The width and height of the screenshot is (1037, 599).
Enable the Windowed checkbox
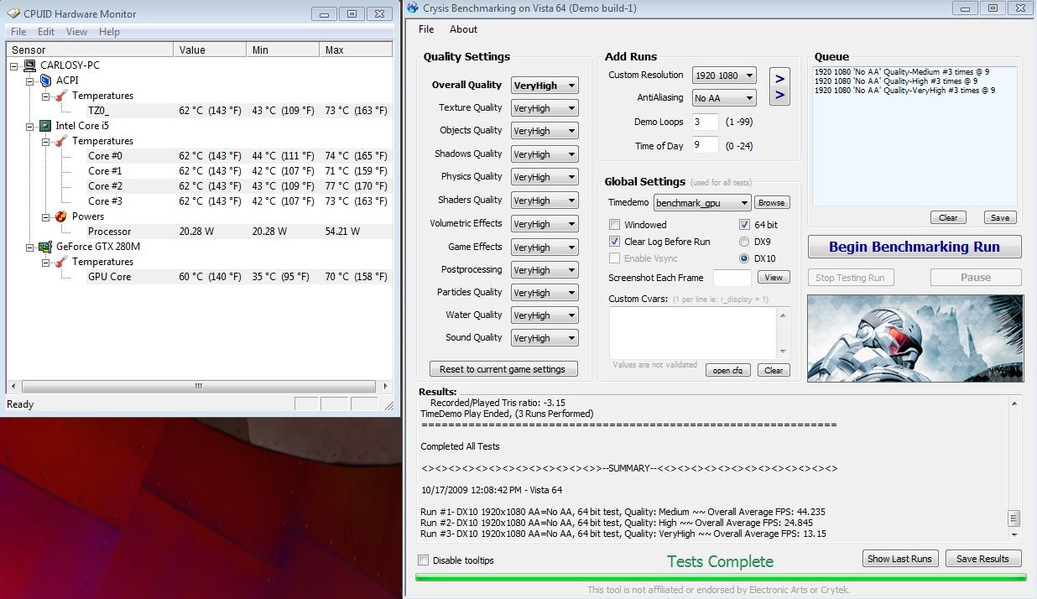pos(615,225)
